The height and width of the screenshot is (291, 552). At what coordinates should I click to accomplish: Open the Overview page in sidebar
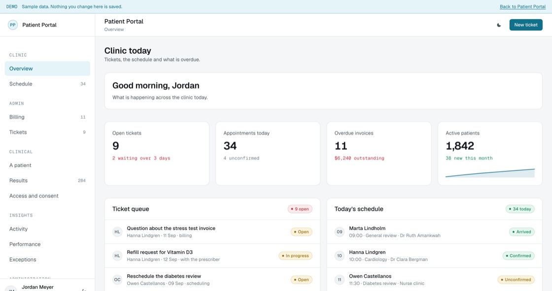tap(47, 68)
